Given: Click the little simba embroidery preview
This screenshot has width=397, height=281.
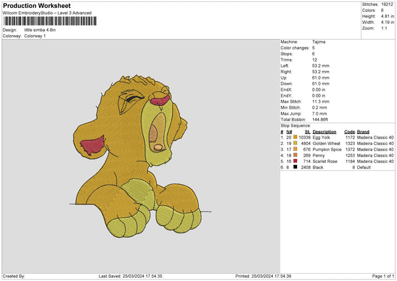Looking at the screenshot, I should tap(140, 156).
